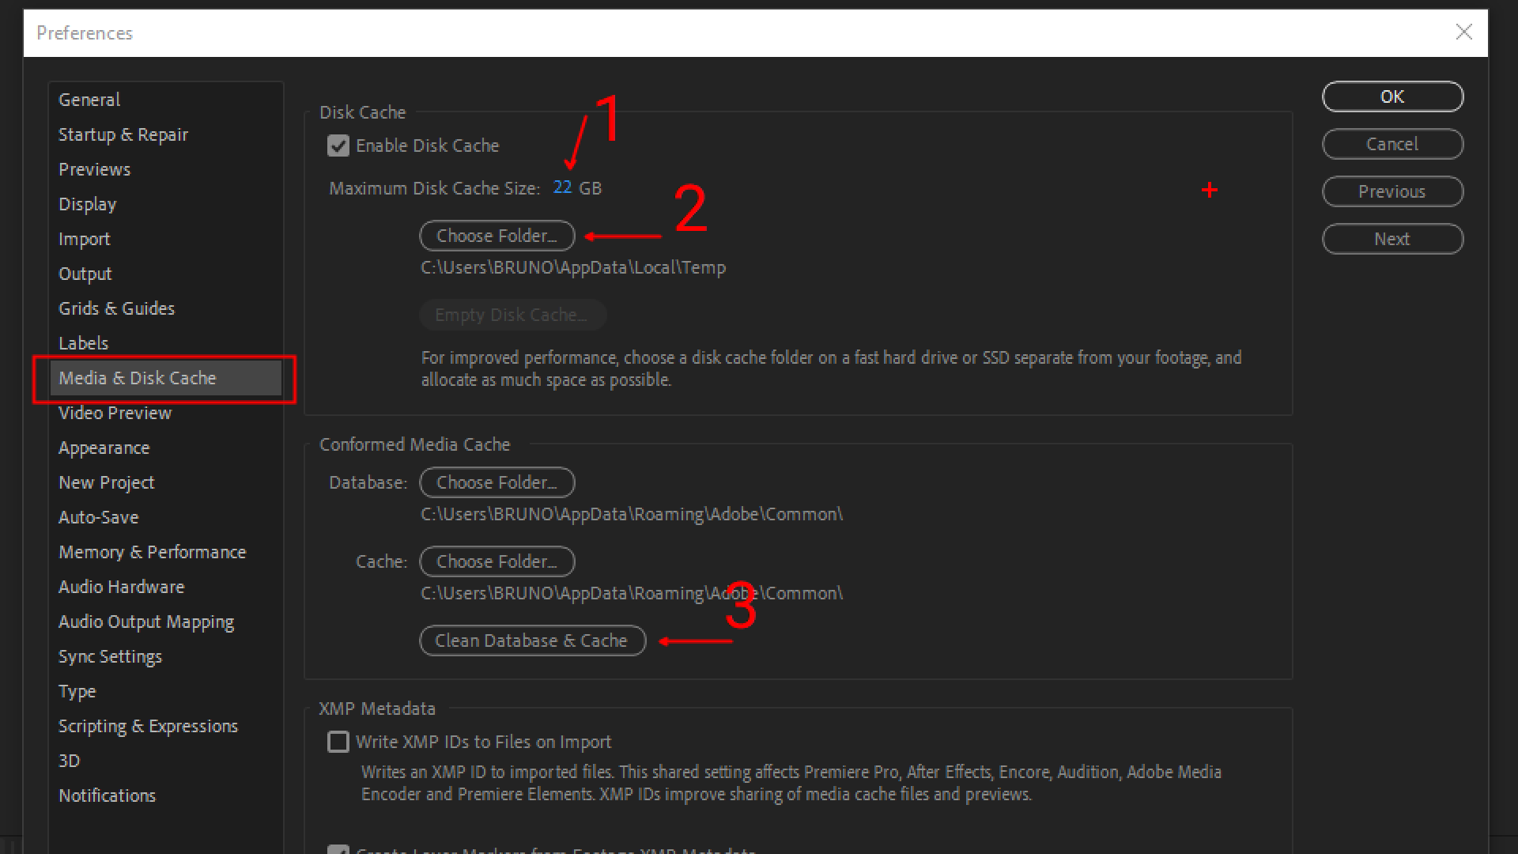Viewport: 1518px width, 854px height.
Task: Choose Folder for Conformed Media Database
Action: (x=497, y=482)
